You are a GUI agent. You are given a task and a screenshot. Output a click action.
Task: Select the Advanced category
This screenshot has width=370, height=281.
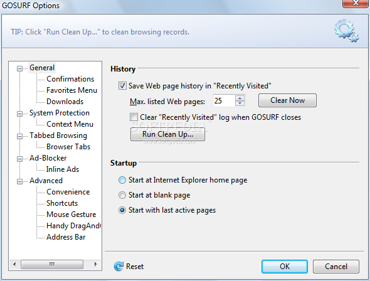(46, 181)
